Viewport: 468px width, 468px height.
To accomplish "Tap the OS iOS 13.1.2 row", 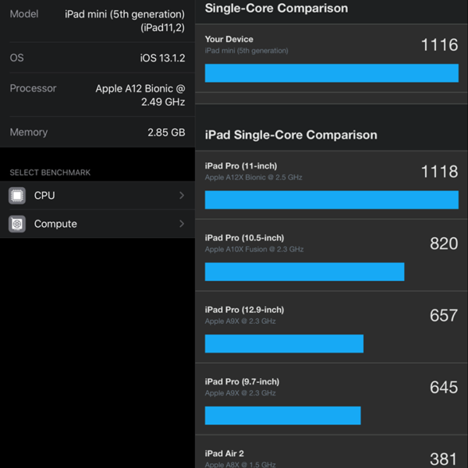I will pyautogui.click(x=97, y=58).
